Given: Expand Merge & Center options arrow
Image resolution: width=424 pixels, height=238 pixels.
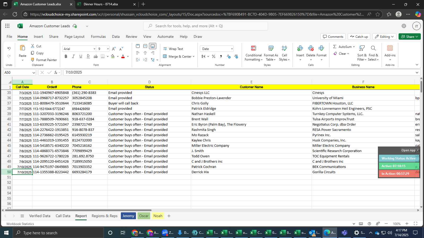Looking at the screenshot, I should (194, 57).
